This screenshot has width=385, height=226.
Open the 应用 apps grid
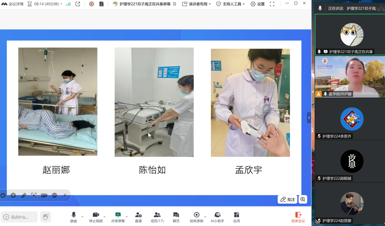click(236, 217)
